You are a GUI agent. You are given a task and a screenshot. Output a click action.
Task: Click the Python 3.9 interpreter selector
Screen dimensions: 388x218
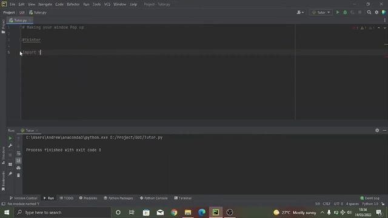370,204
